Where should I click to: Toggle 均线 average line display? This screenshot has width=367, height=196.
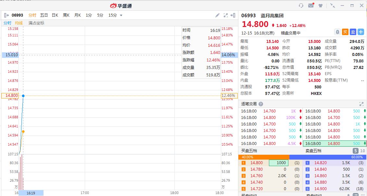tap(19, 23)
